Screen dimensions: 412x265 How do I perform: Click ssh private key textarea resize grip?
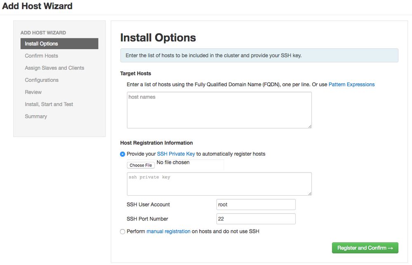[309, 193]
